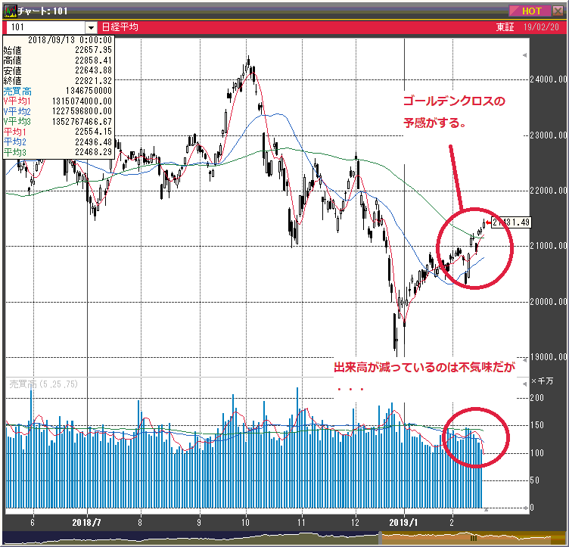The height and width of the screenshot is (547, 569).
Task: Click the 150 label on volume axis
Action: (536, 425)
